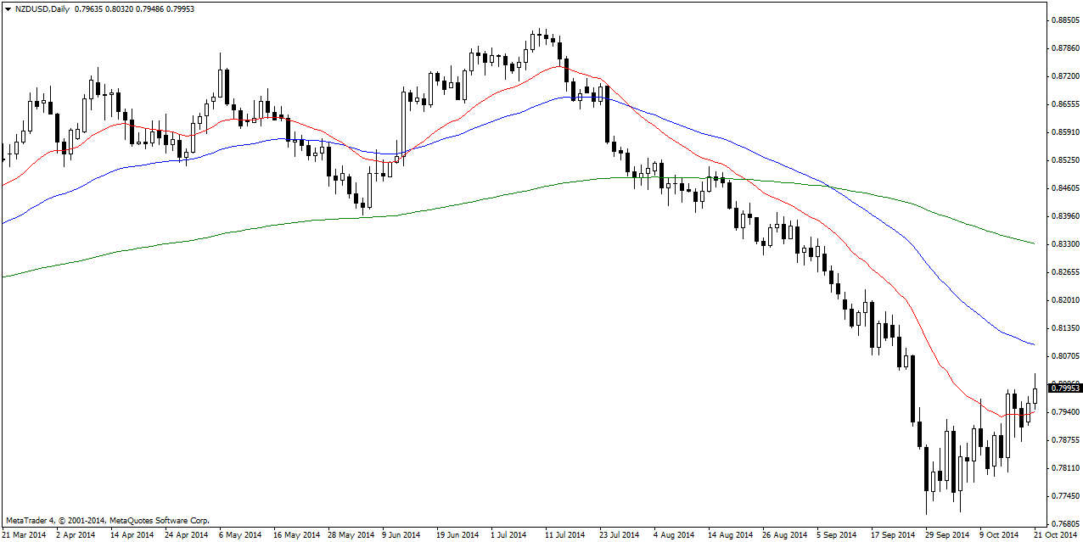This screenshot has height=542, width=1083.
Task: Click the MetaTrader 4 copyright text
Action: pyautogui.click(x=107, y=520)
